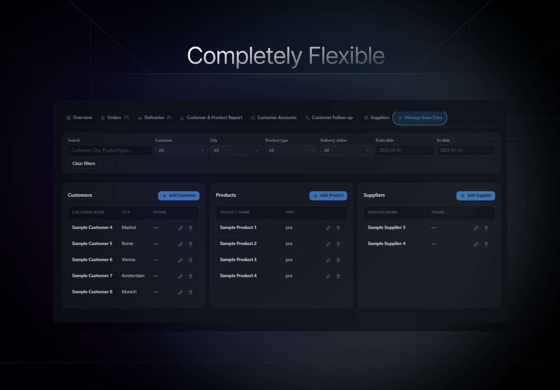Viewport: 560px width, 390px height.
Task: Go to the Deliveries tab
Action: pos(154,117)
